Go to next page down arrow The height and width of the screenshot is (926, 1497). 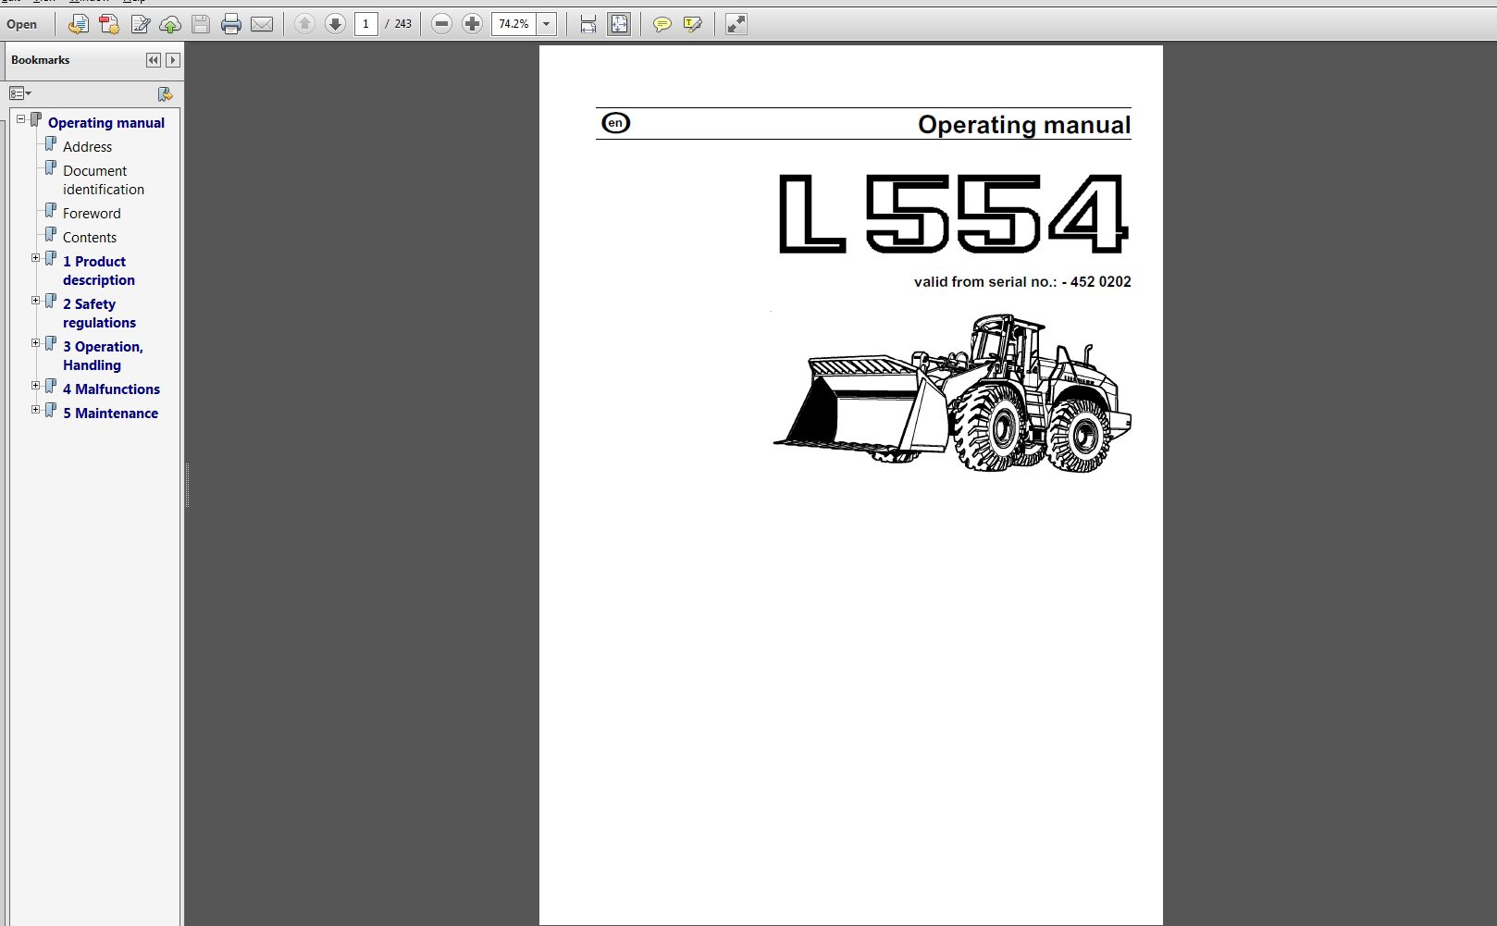coord(335,24)
